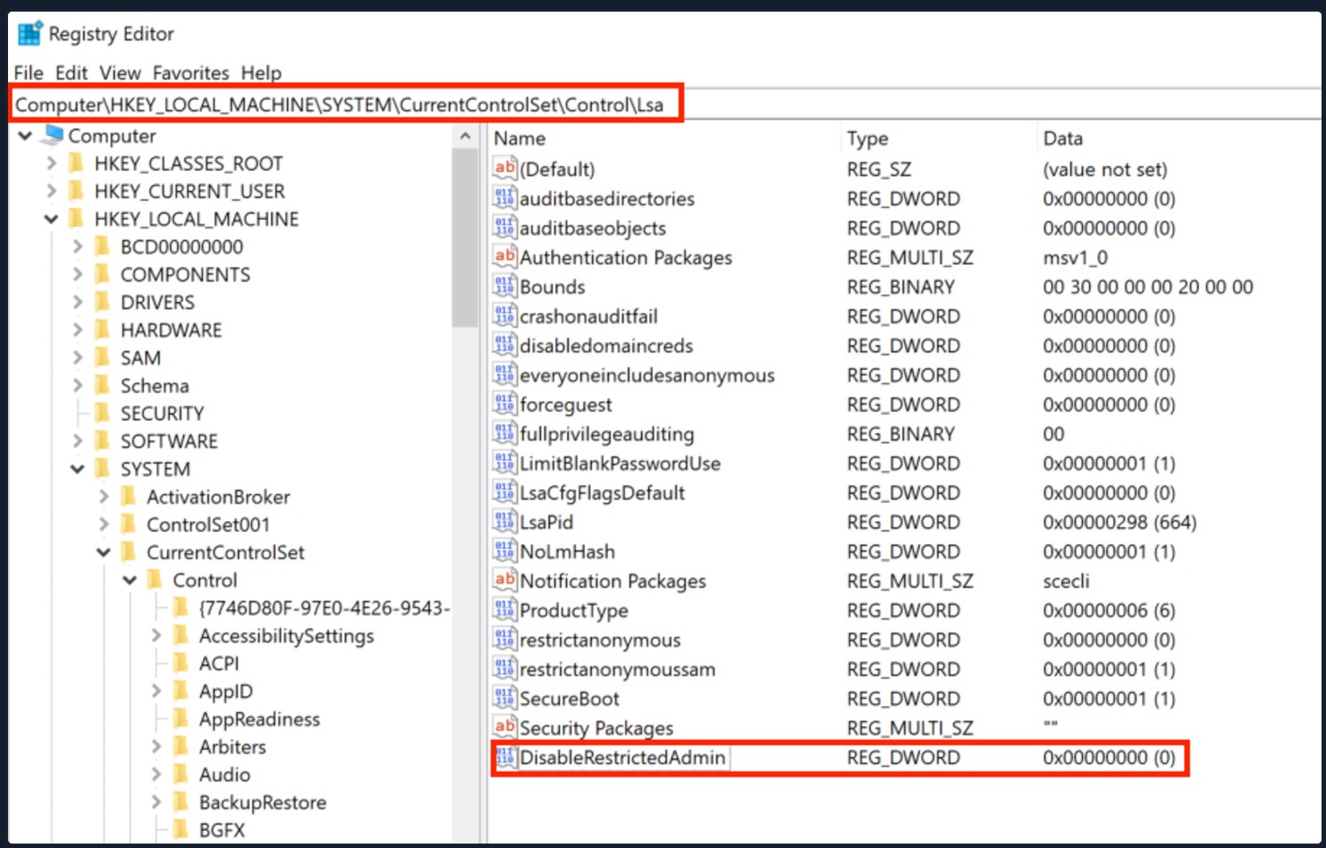
Task: Click the Computer icon in the tree
Action: [53, 135]
